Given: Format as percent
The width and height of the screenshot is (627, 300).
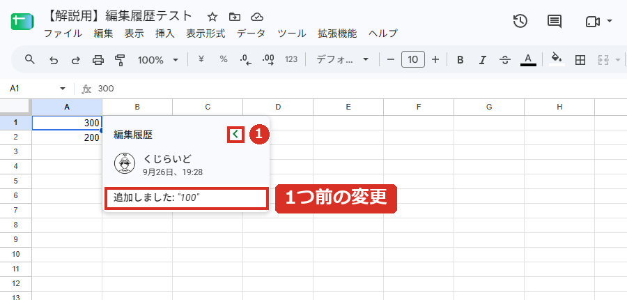Looking at the screenshot, I should click(x=224, y=59).
